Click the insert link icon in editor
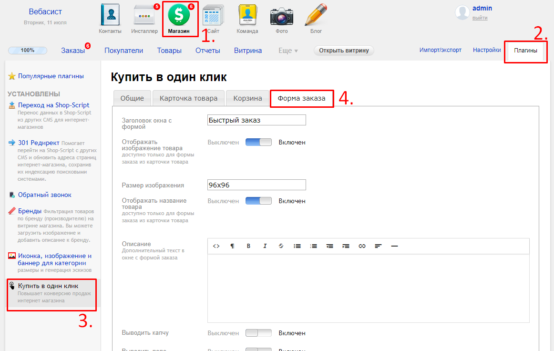The height and width of the screenshot is (351, 554). [362, 246]
